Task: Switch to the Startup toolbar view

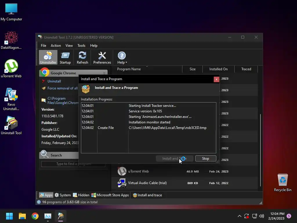Action: tap(65, 57)
